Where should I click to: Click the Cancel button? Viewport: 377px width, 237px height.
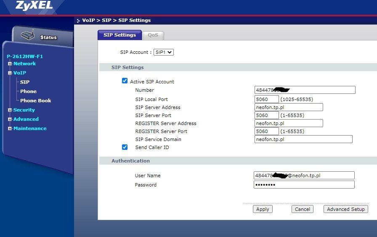tap(302, 209)
